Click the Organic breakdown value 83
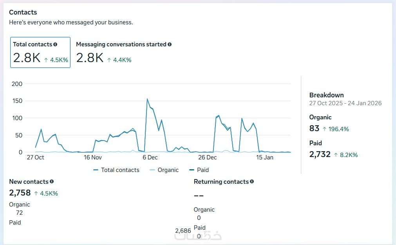The image size is (396, 245). pyautogui.click(x=314, y=128)
